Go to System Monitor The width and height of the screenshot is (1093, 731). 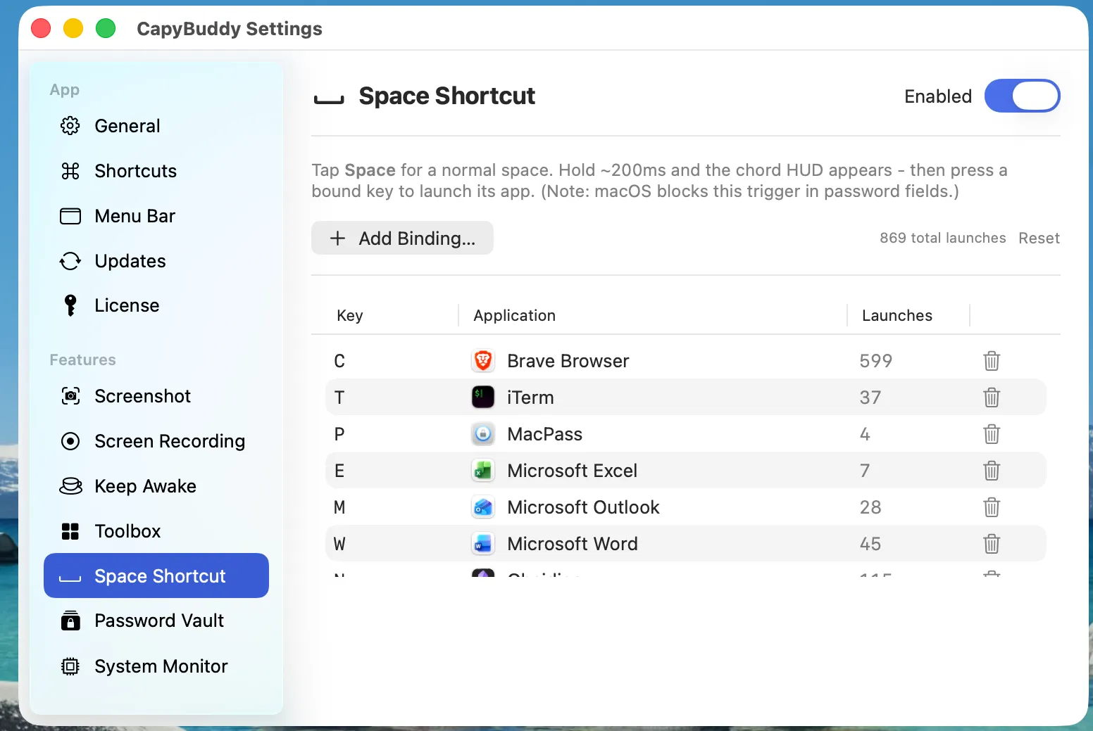point(156,666)
